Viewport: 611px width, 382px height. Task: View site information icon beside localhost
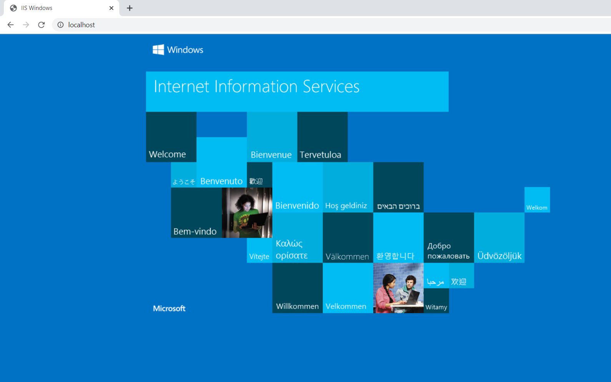click(x=60, y=25)
